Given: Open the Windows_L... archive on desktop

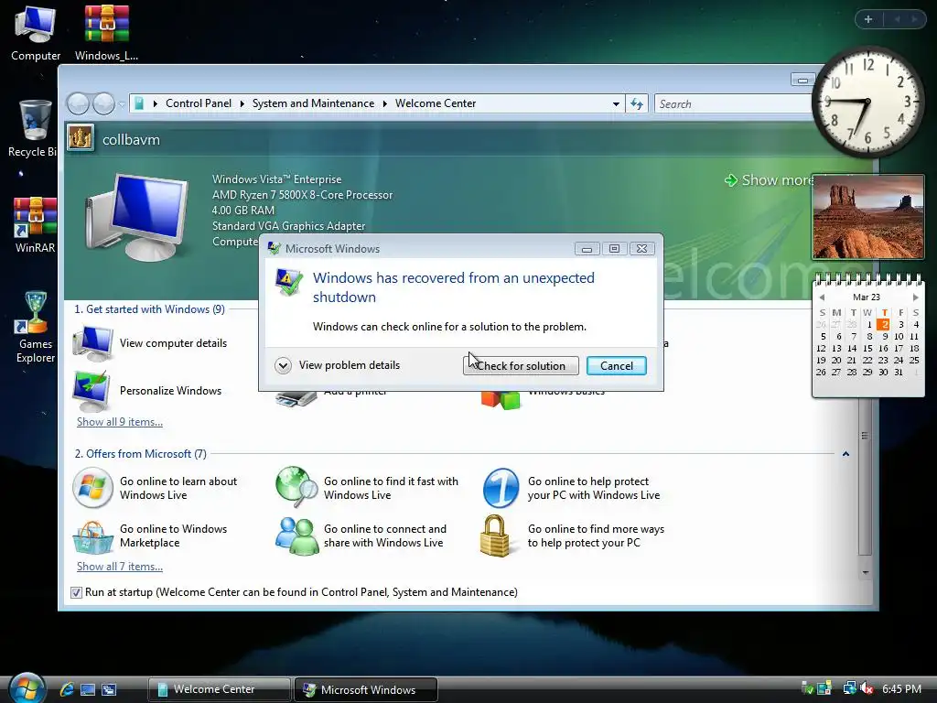Looking at the screenshot, I should pyautogui.click(x=106, y=33).
